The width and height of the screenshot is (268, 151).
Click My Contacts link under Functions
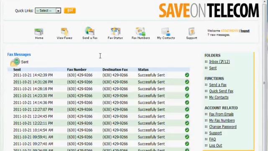[x=219, y=97]
